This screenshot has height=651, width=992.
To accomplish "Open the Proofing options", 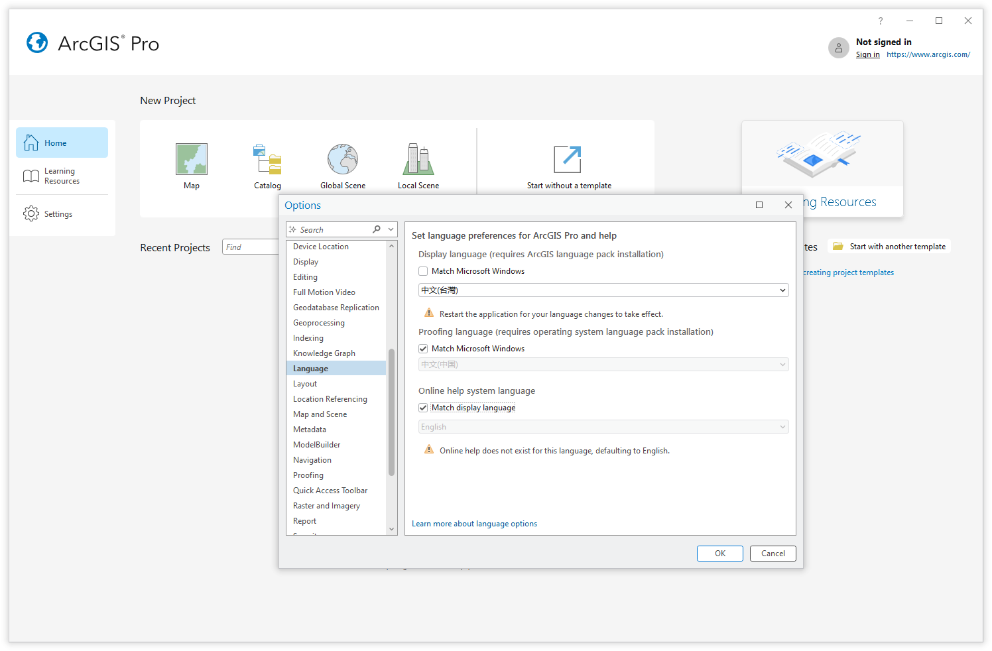I will tap(336, 475).
